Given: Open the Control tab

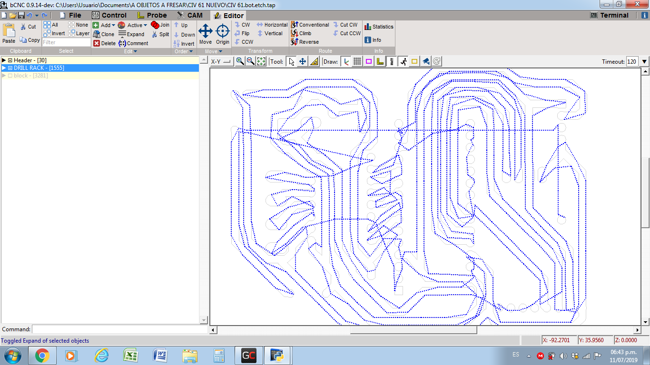Looking at the screenshot, I should pos(109,15).
